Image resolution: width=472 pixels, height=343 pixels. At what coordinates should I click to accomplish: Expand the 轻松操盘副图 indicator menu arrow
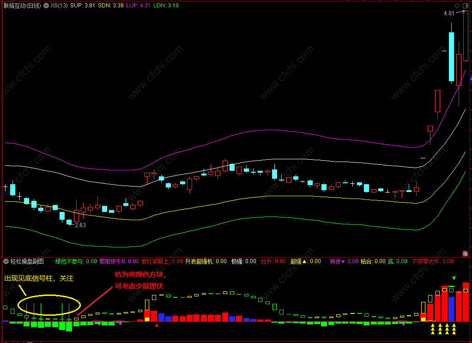[x=6, y=261]
